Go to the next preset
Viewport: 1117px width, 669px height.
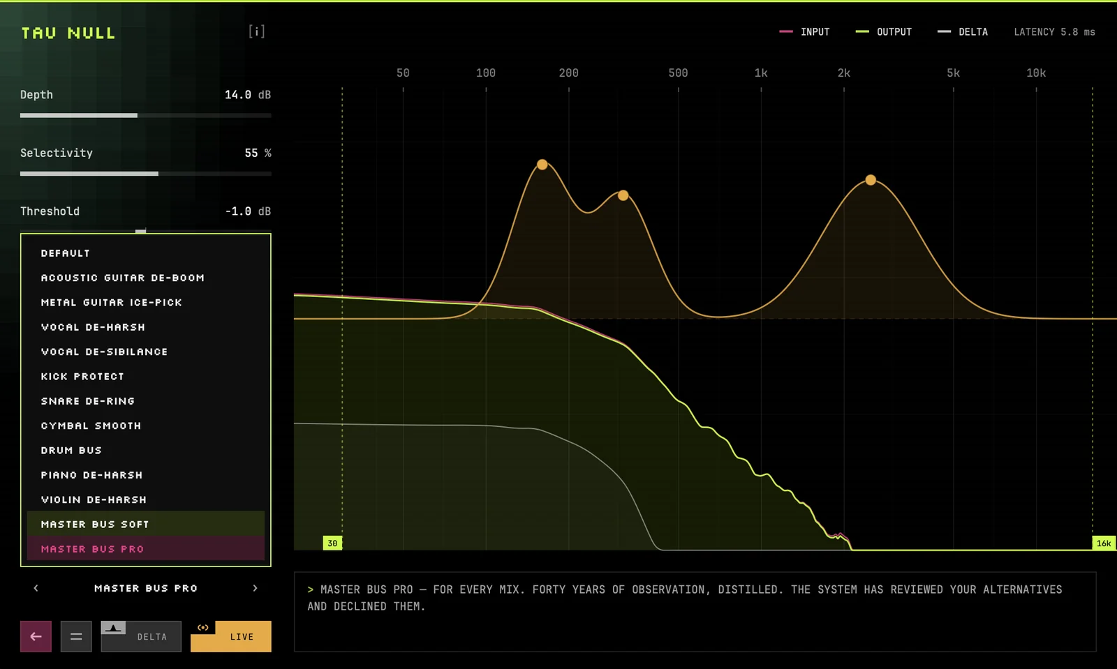coord(255,588)
